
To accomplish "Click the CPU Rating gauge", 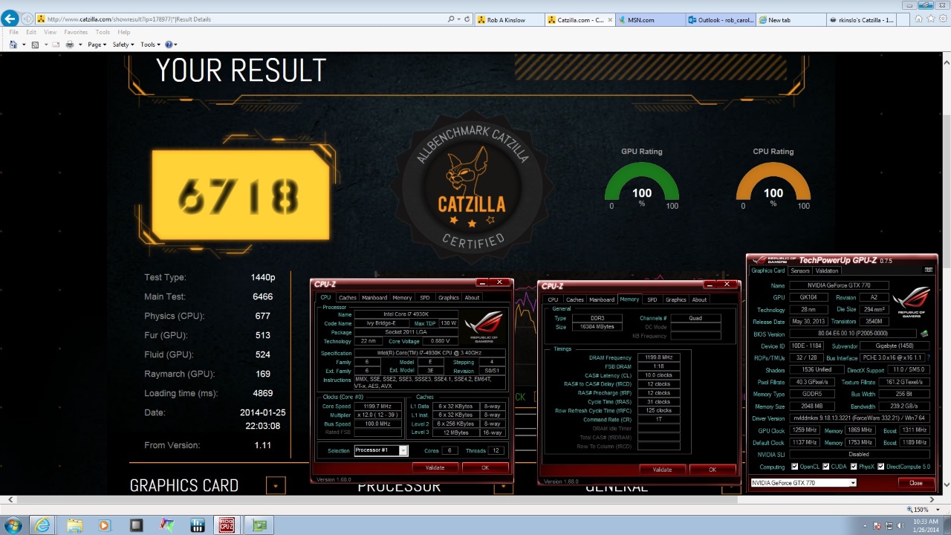I will 773,182.
